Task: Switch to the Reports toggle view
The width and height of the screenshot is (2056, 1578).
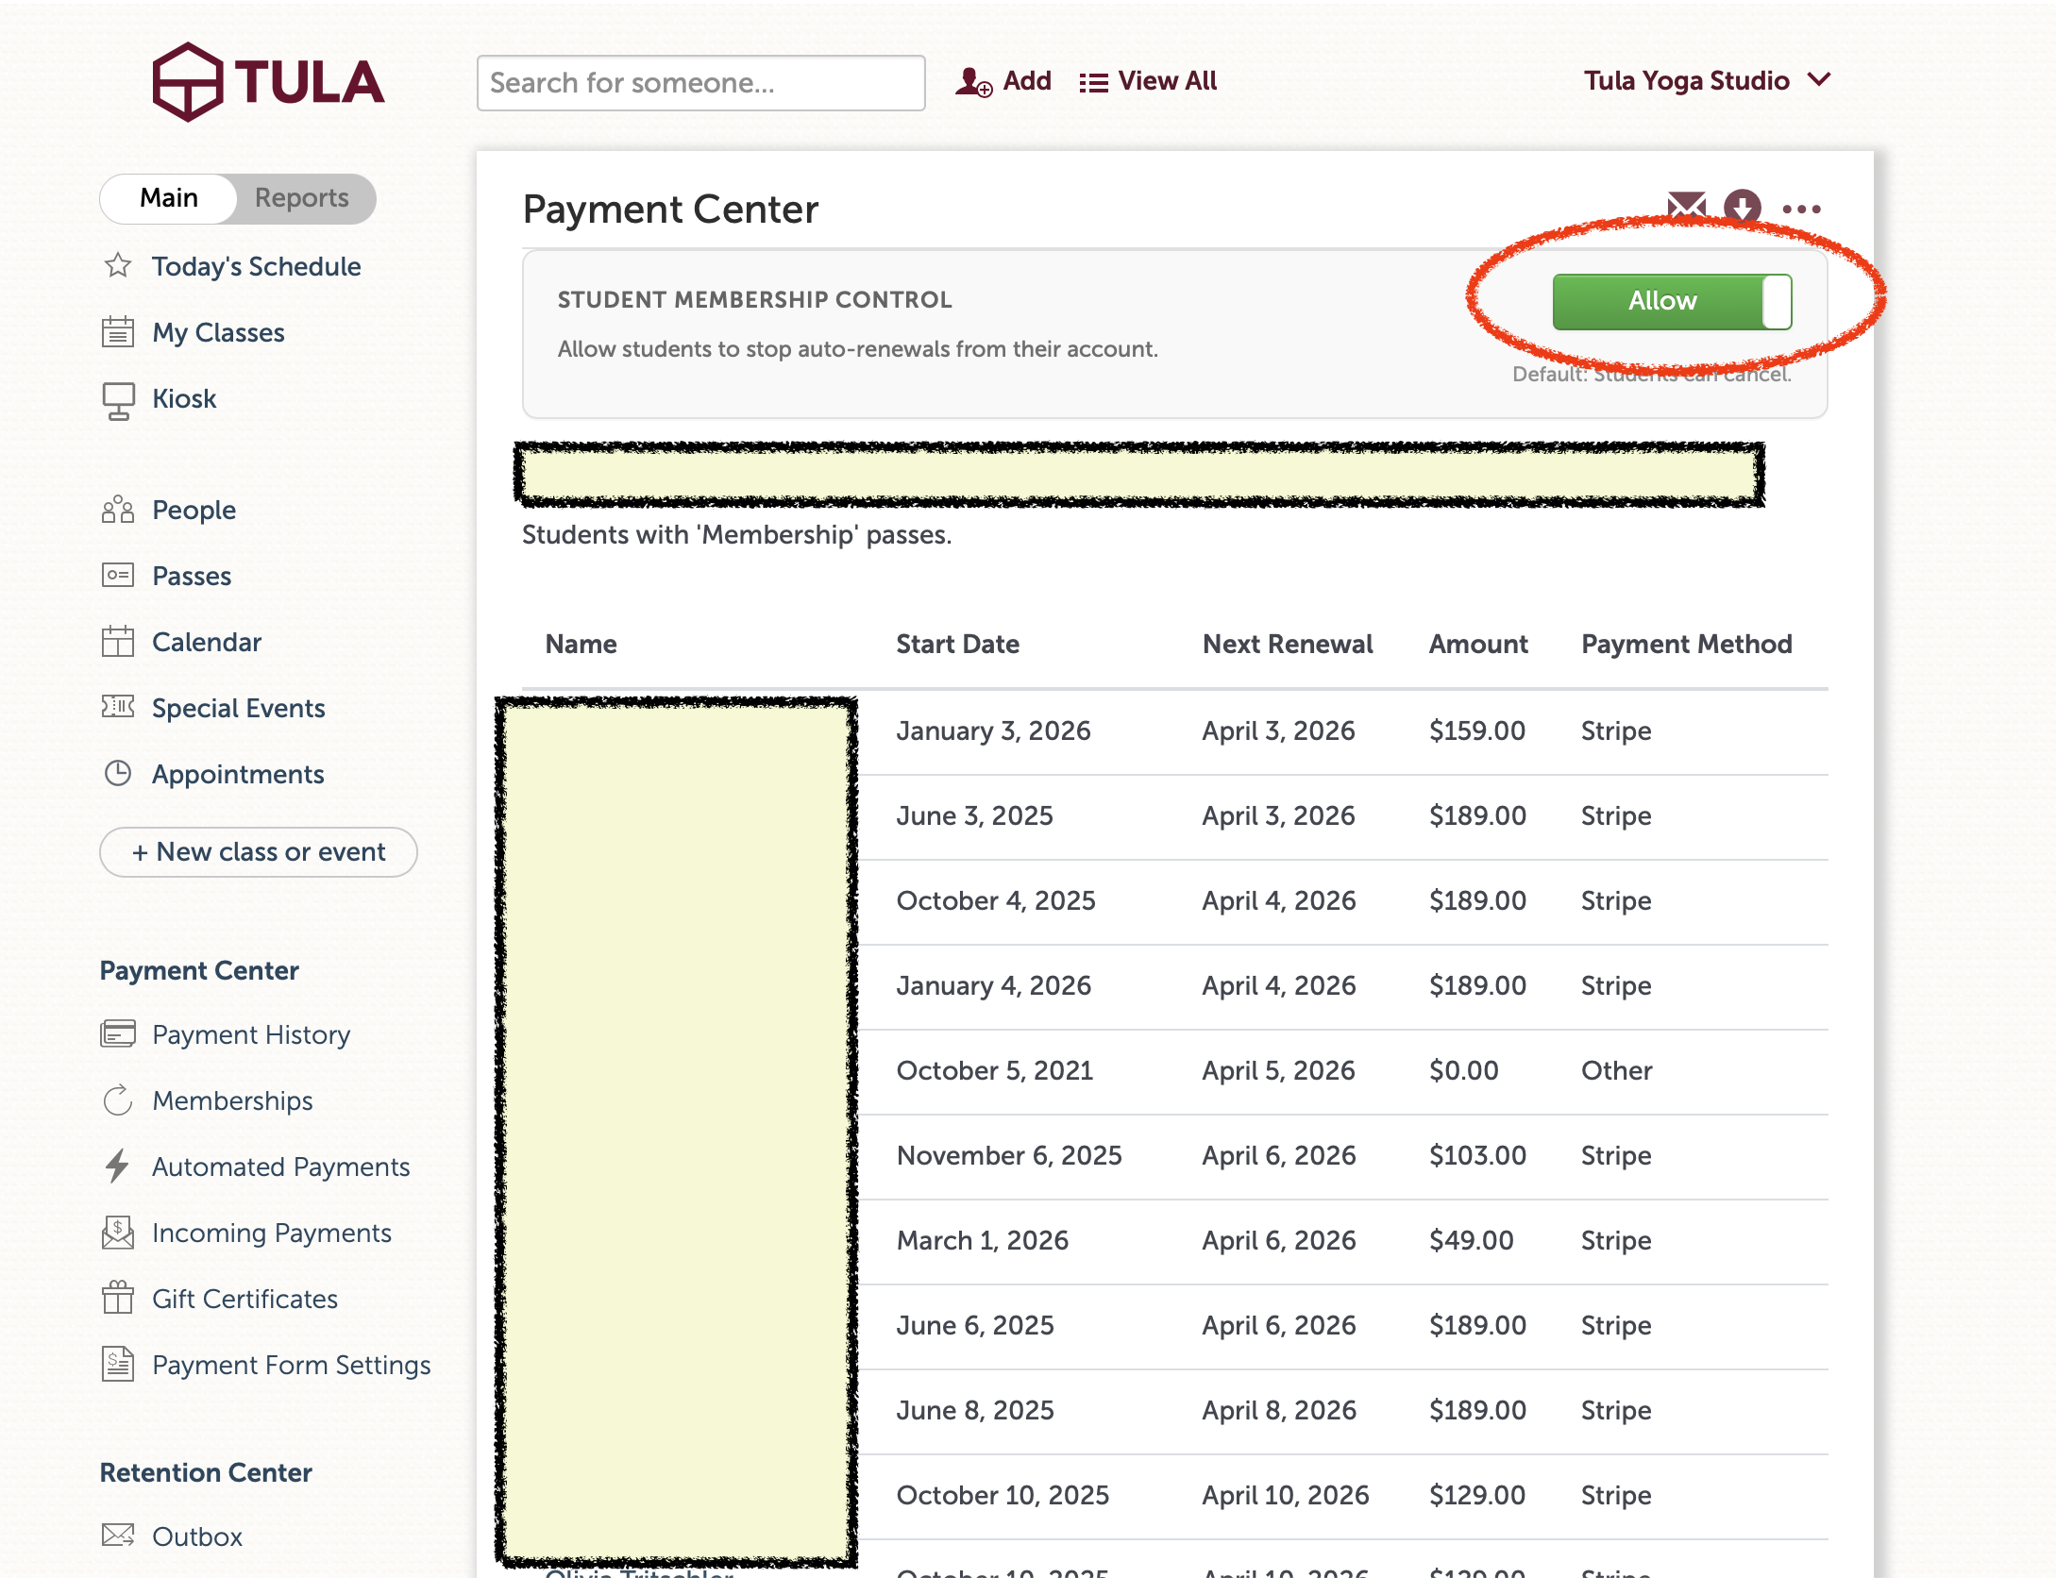Action: [302, 198]
